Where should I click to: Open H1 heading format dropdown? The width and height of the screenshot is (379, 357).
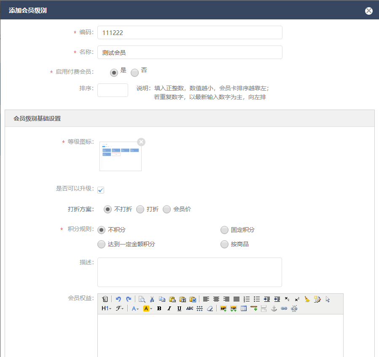[107, 309]
